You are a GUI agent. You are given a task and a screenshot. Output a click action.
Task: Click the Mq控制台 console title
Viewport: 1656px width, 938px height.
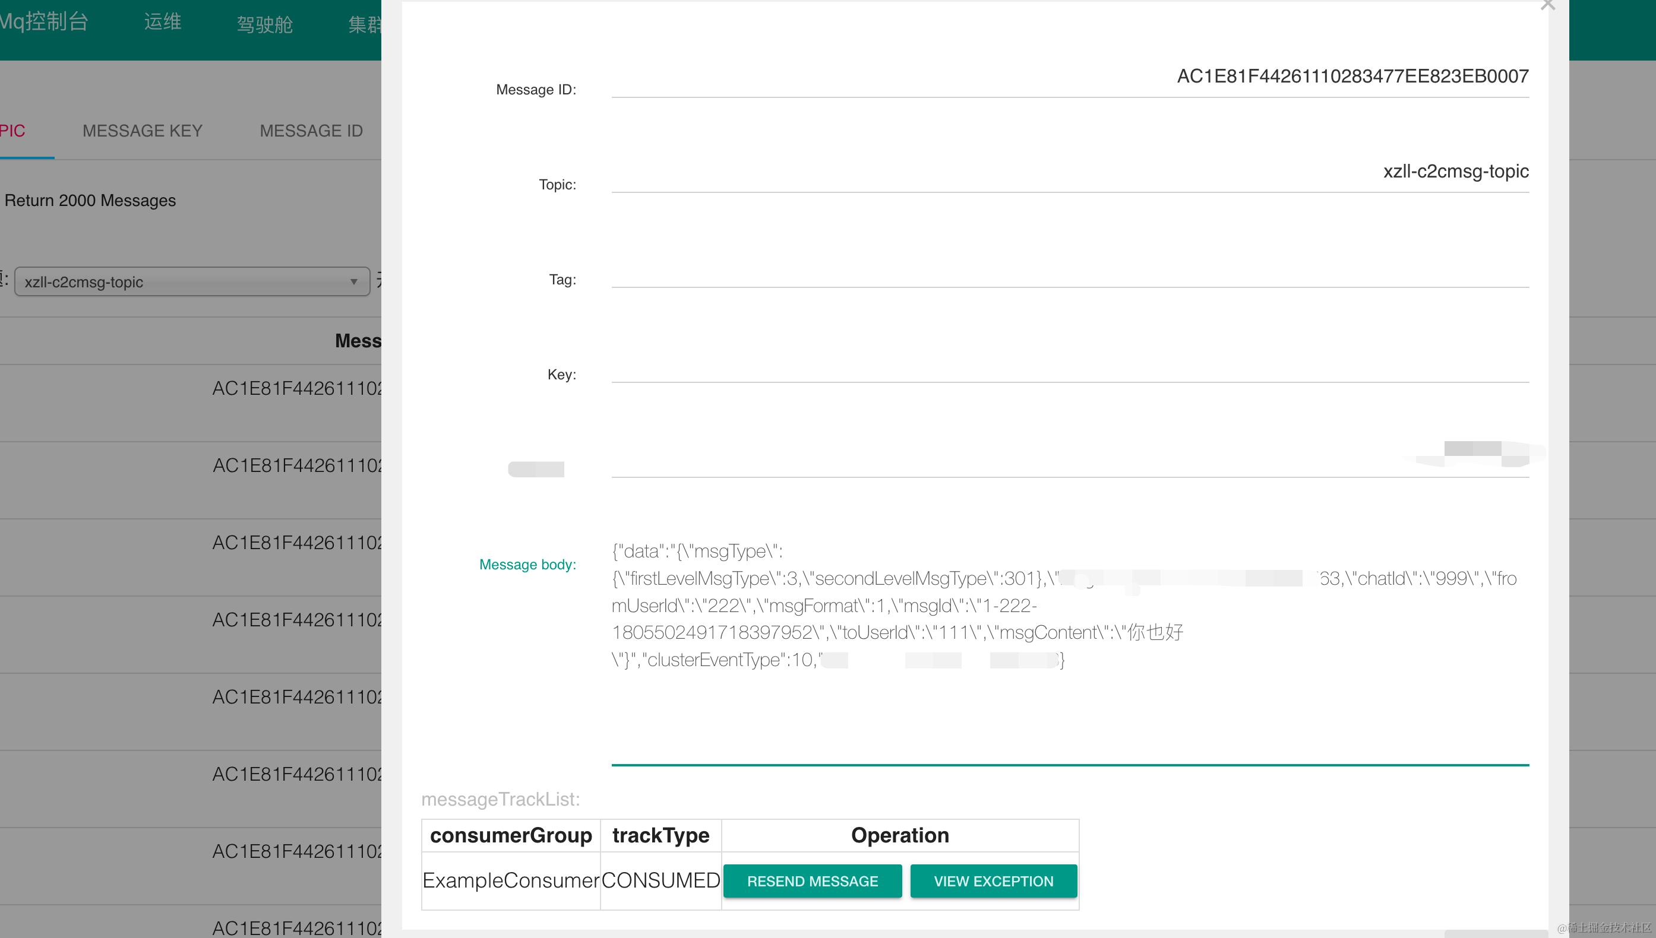(44, 22)
